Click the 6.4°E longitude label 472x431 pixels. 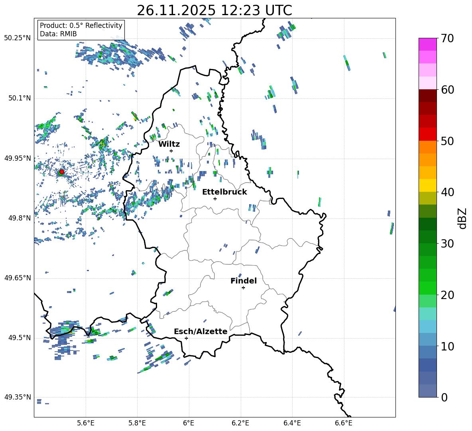(x=292, y=423)
